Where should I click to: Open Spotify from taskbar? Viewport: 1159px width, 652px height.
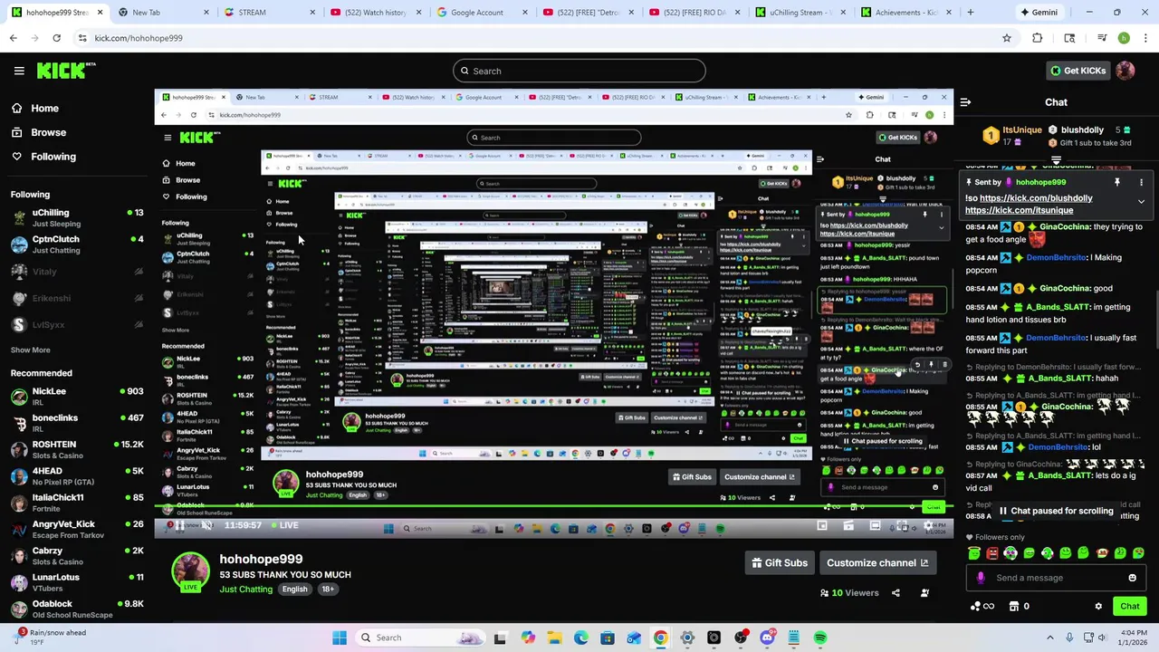click(x=820, y=638)
